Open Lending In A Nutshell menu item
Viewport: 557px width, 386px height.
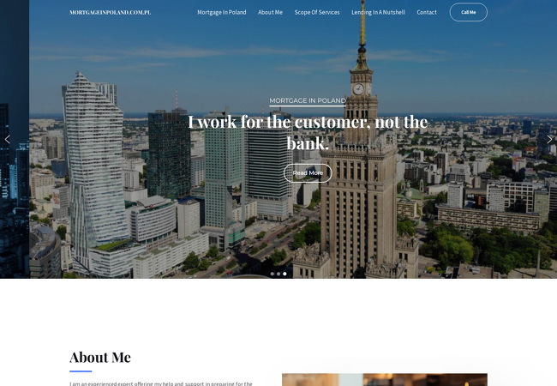[378, 12]
